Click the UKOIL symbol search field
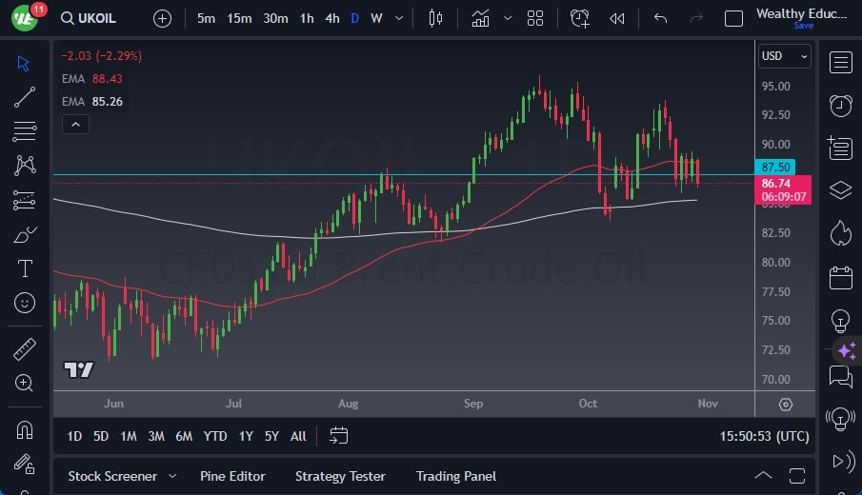The height and width of the screenshot is (495, 862). click(x=97, y=18)
